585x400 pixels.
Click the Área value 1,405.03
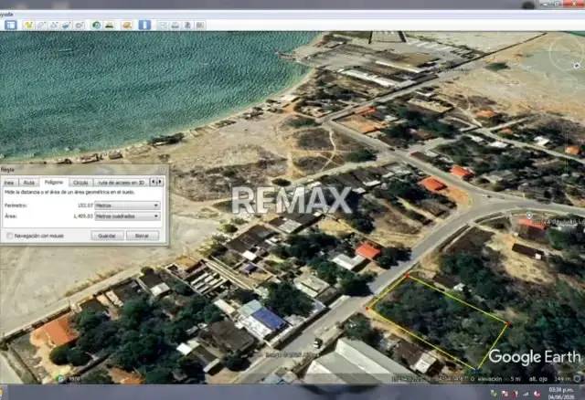tap(83, 216)
